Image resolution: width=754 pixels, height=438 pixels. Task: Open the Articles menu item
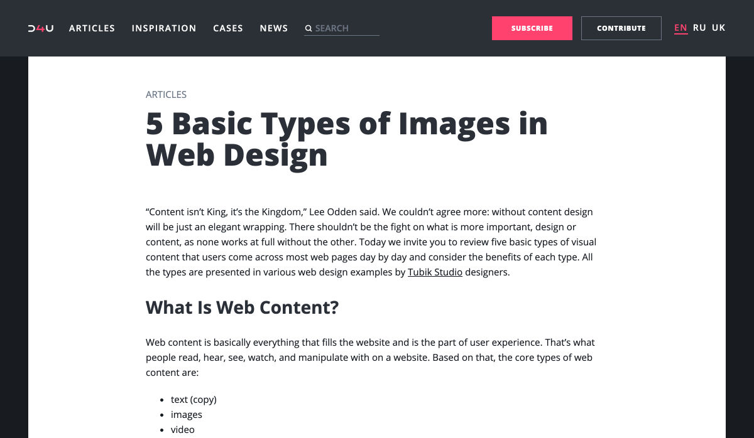(x=92, y=28)
